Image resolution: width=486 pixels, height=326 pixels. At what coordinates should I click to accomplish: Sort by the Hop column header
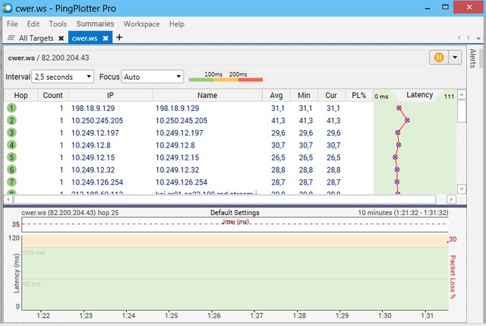[x=21, y=95]
